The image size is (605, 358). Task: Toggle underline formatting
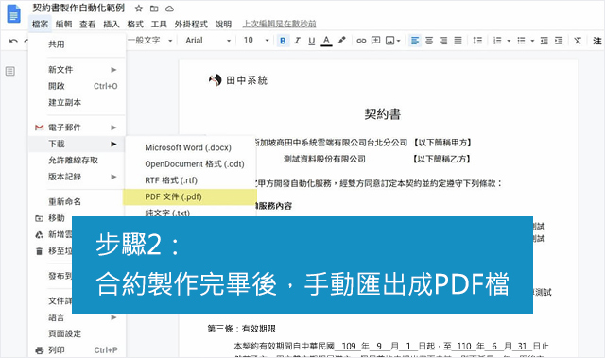[x=311, y=41]
